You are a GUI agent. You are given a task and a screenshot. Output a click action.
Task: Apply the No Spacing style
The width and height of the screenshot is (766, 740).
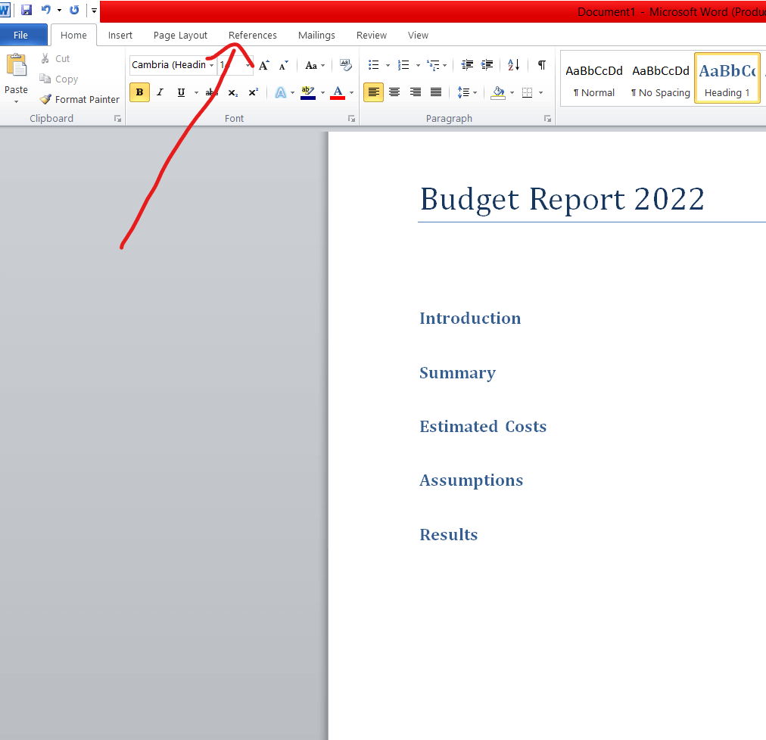[x=660, y=79]
